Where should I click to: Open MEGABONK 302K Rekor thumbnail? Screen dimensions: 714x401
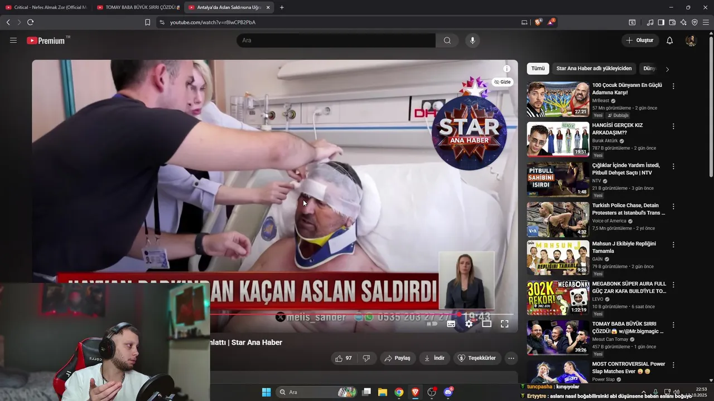point(558,297)
